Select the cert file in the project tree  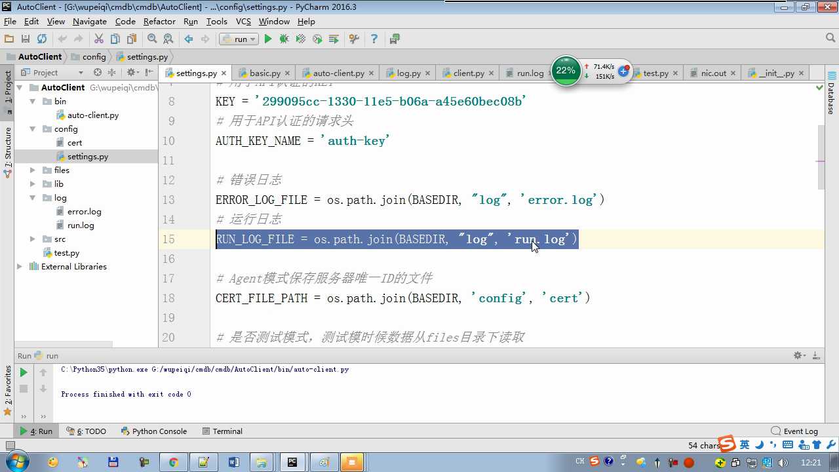[75, 142]
